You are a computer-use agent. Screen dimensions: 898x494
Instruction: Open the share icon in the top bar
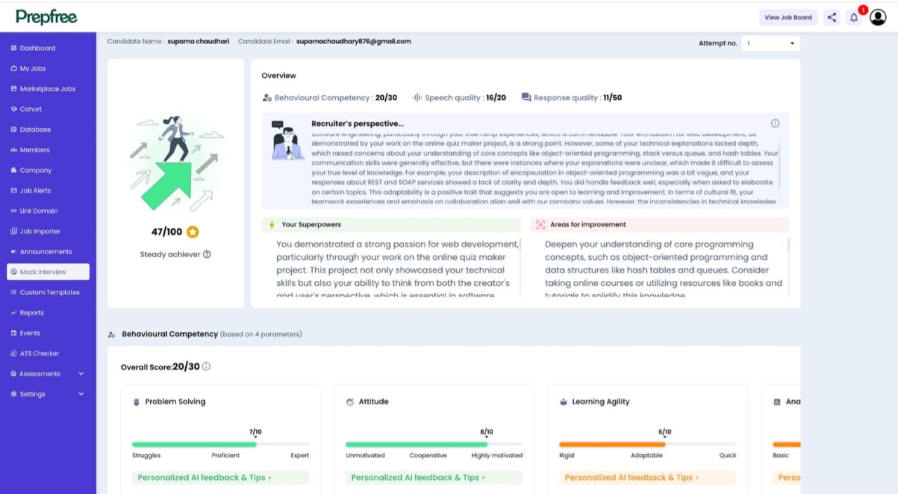coord(831,17)
